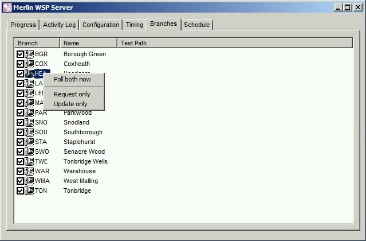The height and width of the screenshot is (241, 366).
Task: Toggle the WMA branch checkbox
Action: (x=20, y=181)
